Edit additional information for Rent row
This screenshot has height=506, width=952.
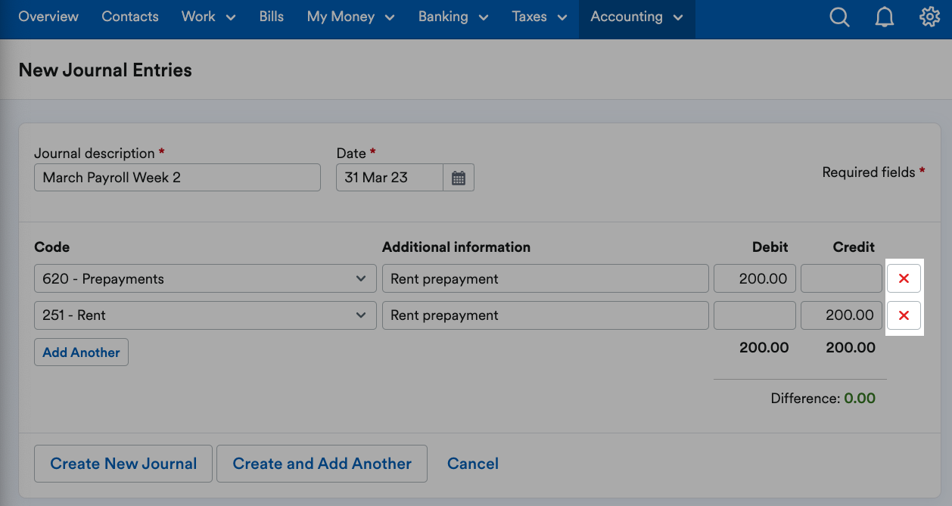click(x=545, y=315)
